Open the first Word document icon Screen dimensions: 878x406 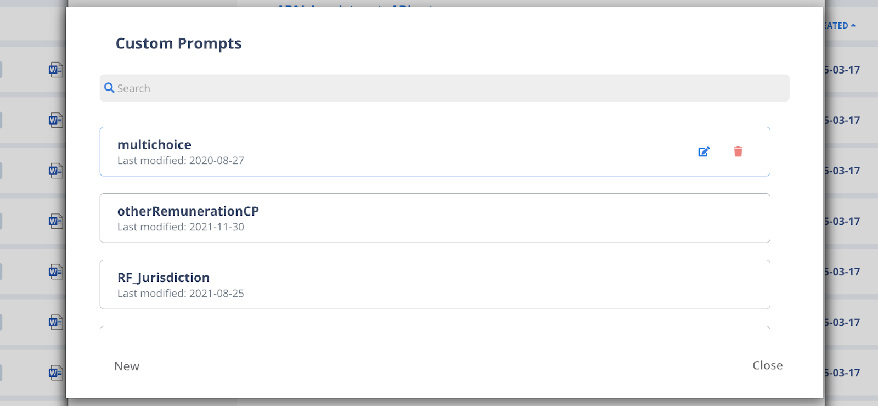click(55, 70)
